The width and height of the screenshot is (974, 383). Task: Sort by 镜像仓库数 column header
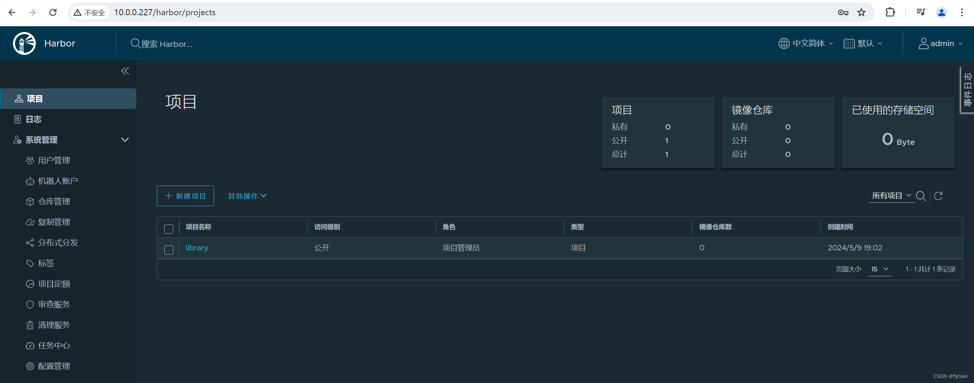click(715, 227)
